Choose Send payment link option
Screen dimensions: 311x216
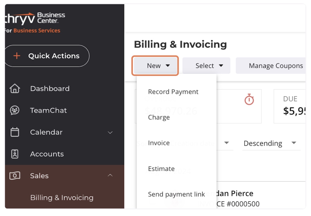[176, 195]
